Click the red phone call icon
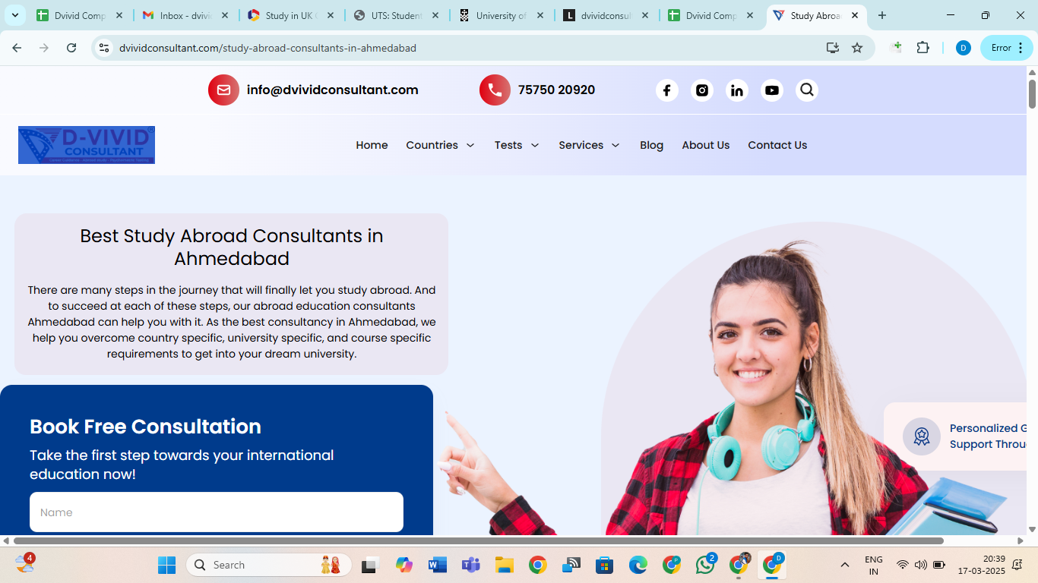 495,90
